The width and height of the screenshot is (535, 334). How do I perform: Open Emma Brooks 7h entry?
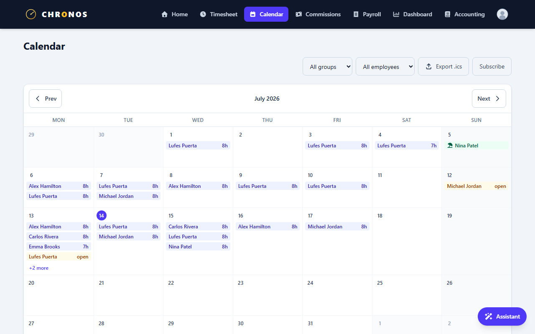[x=59, y=247]
